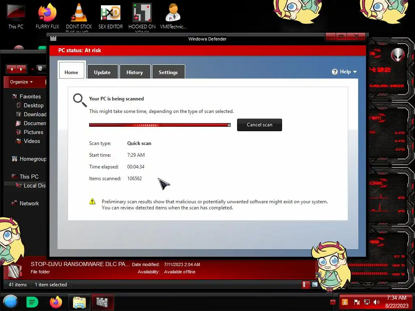415x311 pixels.
Task: Click the 'Your PC is being scanned' heading
Action: click(x=116, y=99)
